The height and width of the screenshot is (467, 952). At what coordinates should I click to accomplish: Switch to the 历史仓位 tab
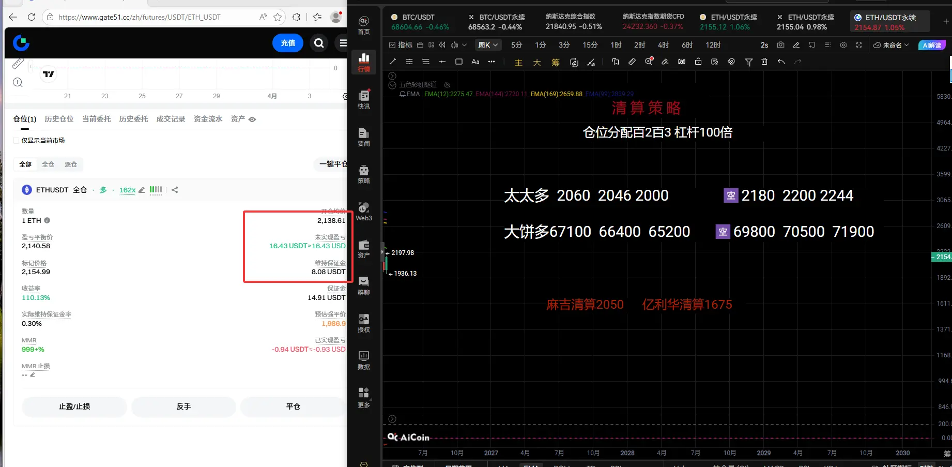[x=59, y=119]
